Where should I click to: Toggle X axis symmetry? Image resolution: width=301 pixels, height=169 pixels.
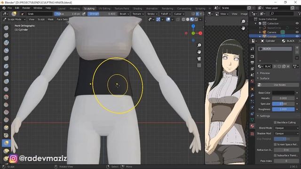click(x=197, y=14)
